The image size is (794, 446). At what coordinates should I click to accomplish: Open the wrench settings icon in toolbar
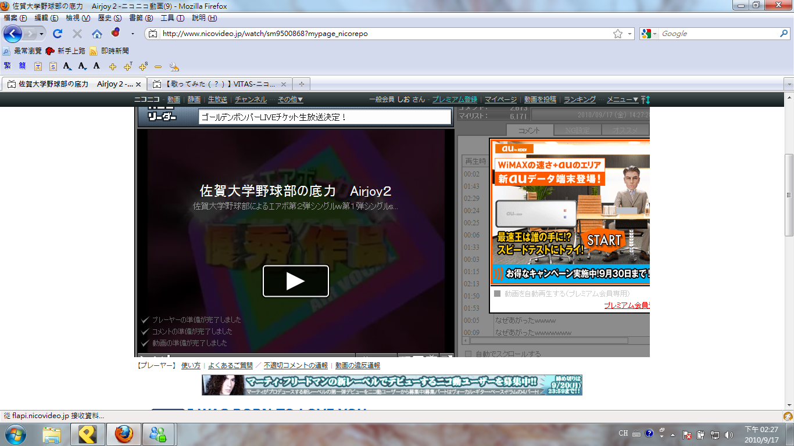click(x=174, y=66)
